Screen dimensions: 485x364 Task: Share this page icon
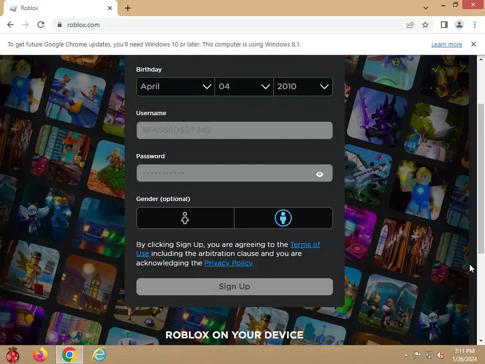click(410, 25)
